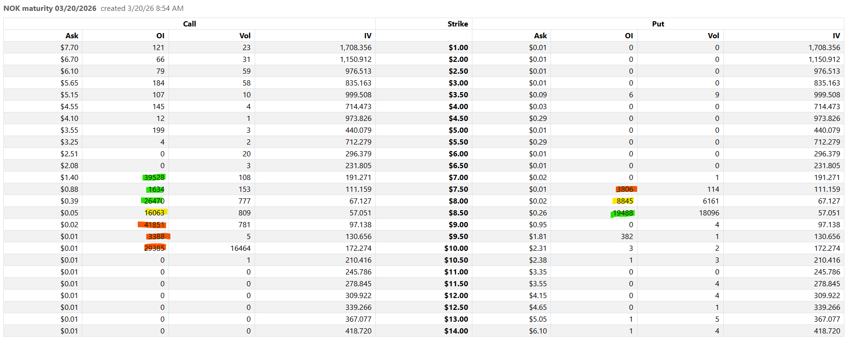Click the orange highlighted 29385 OI cell
Image resolution: width=852 pixels, height=342 pixels.
pyautogui.click(x=155, y=248)
